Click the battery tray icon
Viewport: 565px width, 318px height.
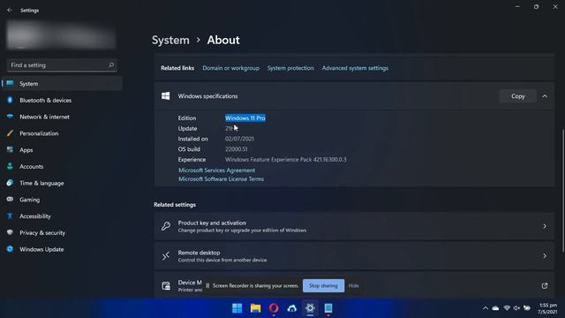point(527,308)
